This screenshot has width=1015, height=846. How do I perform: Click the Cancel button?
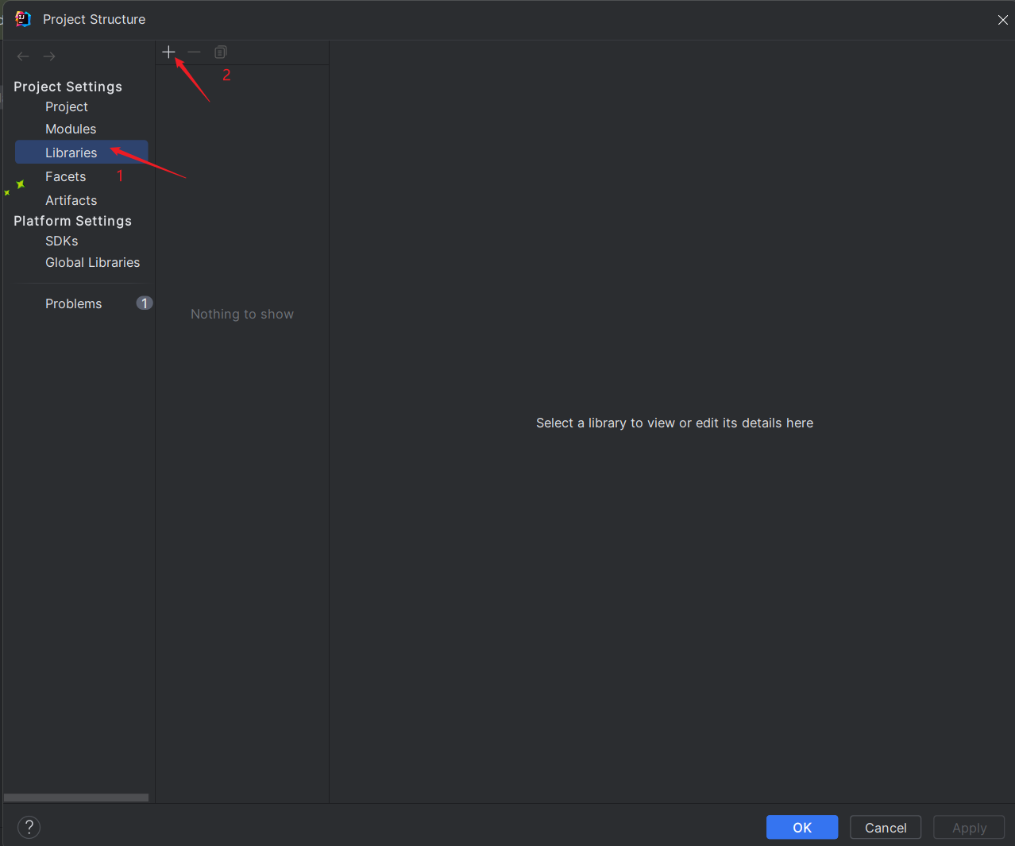pos(886,827)
